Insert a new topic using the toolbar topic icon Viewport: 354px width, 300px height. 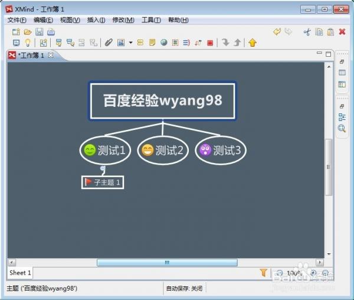click(x=58, y=43)
